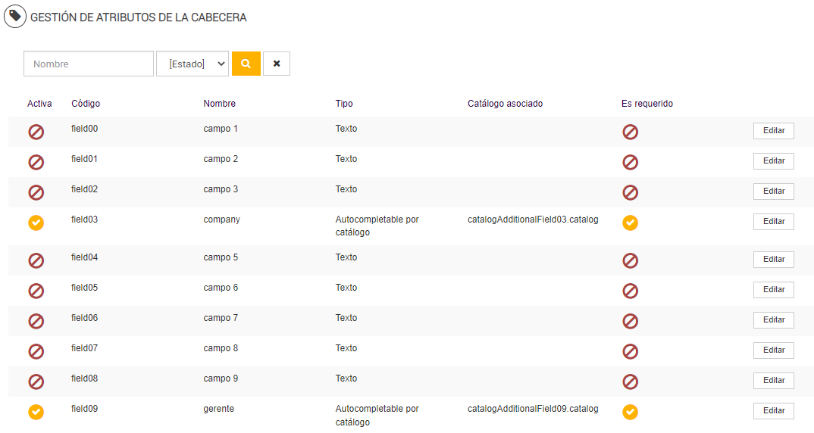Click the tag icon beside the page title
Viewport: 814px width, 433px height.
(15, 17)
